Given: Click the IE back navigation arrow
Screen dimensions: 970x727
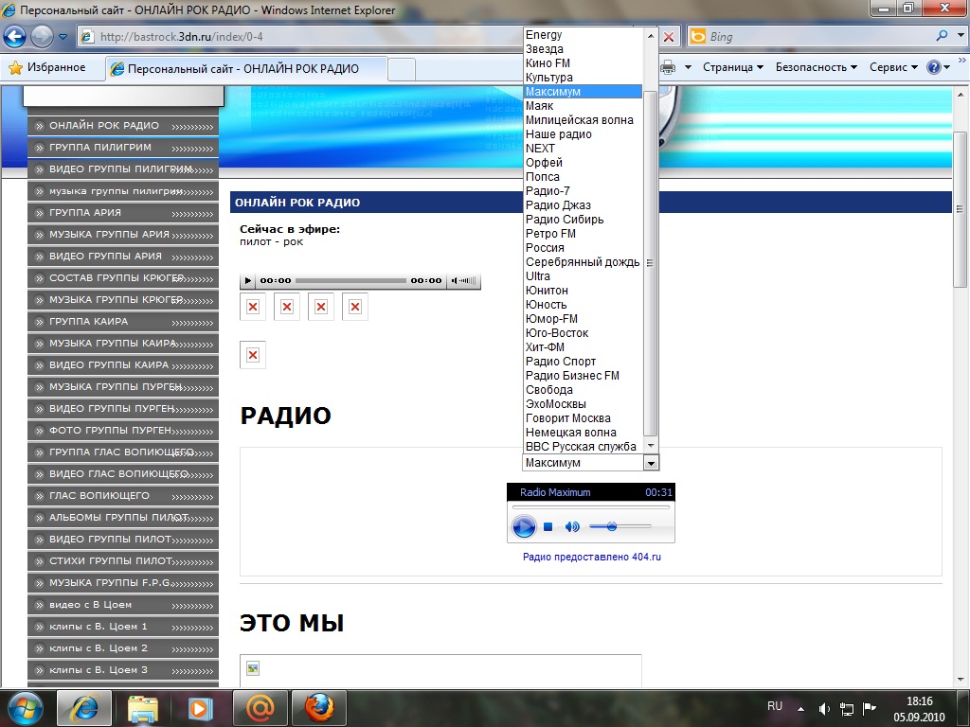Looking at the screenshot, I should (15, 37).
